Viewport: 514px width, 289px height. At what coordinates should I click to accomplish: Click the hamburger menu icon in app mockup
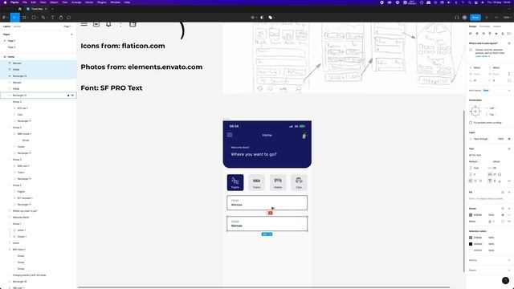coord(230,135)
